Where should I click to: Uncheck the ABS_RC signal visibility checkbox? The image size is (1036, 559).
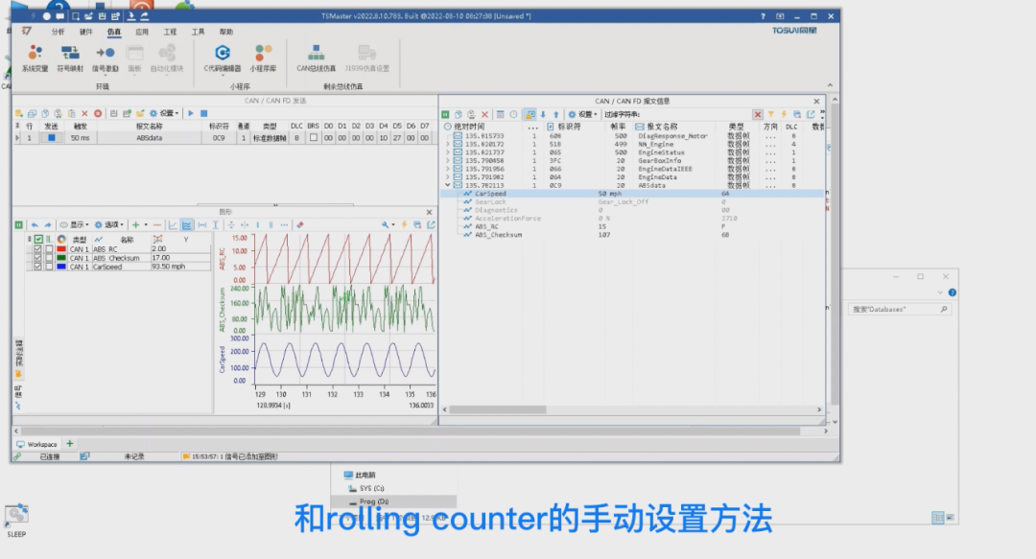click(x=37, y=247)
